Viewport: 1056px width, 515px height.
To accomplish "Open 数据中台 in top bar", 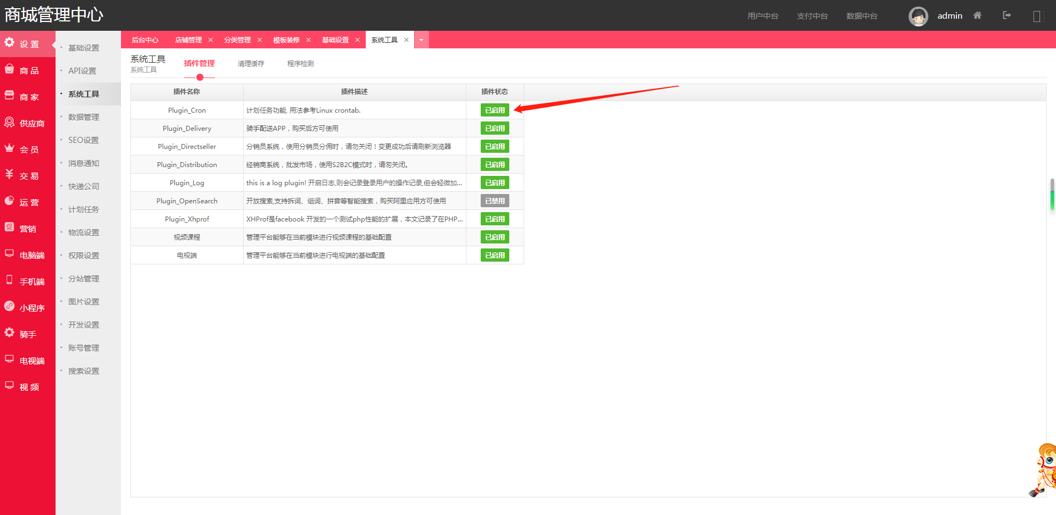I will coord(862,16).
